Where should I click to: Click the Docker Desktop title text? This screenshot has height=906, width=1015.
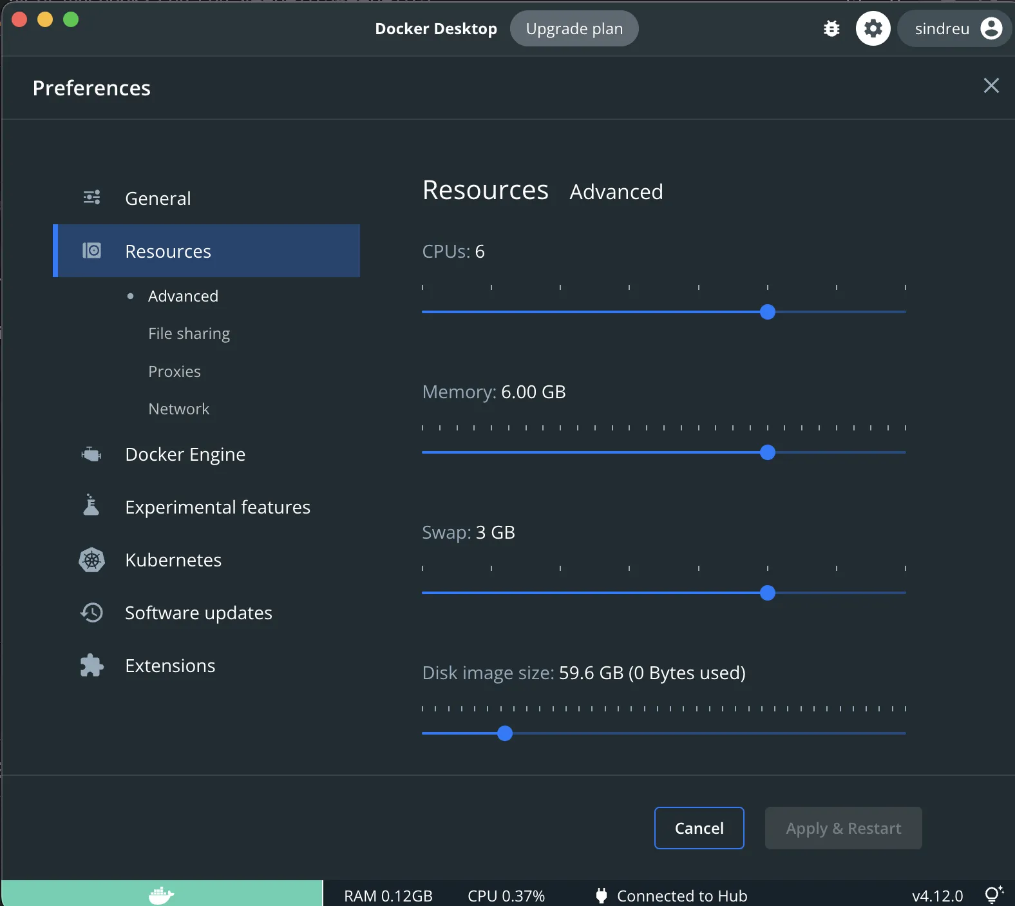point(436,29)
